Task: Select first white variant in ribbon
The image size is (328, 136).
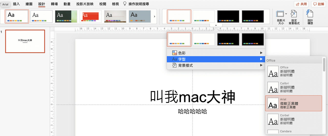Action: click(x=179, y=17)
